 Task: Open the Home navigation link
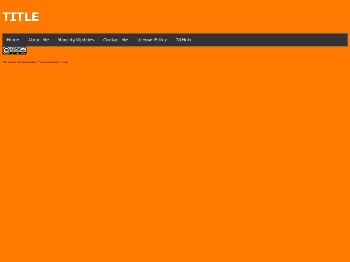tap(13, 40)
